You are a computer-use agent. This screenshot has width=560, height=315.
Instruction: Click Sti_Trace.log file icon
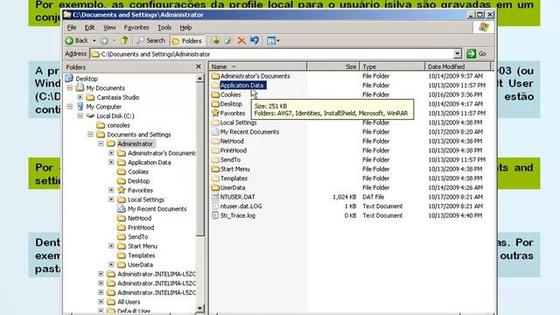click(x=215, y=215)
